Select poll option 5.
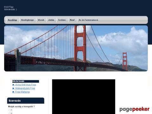Screen dimensions: 152x114 (x=9, y=113)
